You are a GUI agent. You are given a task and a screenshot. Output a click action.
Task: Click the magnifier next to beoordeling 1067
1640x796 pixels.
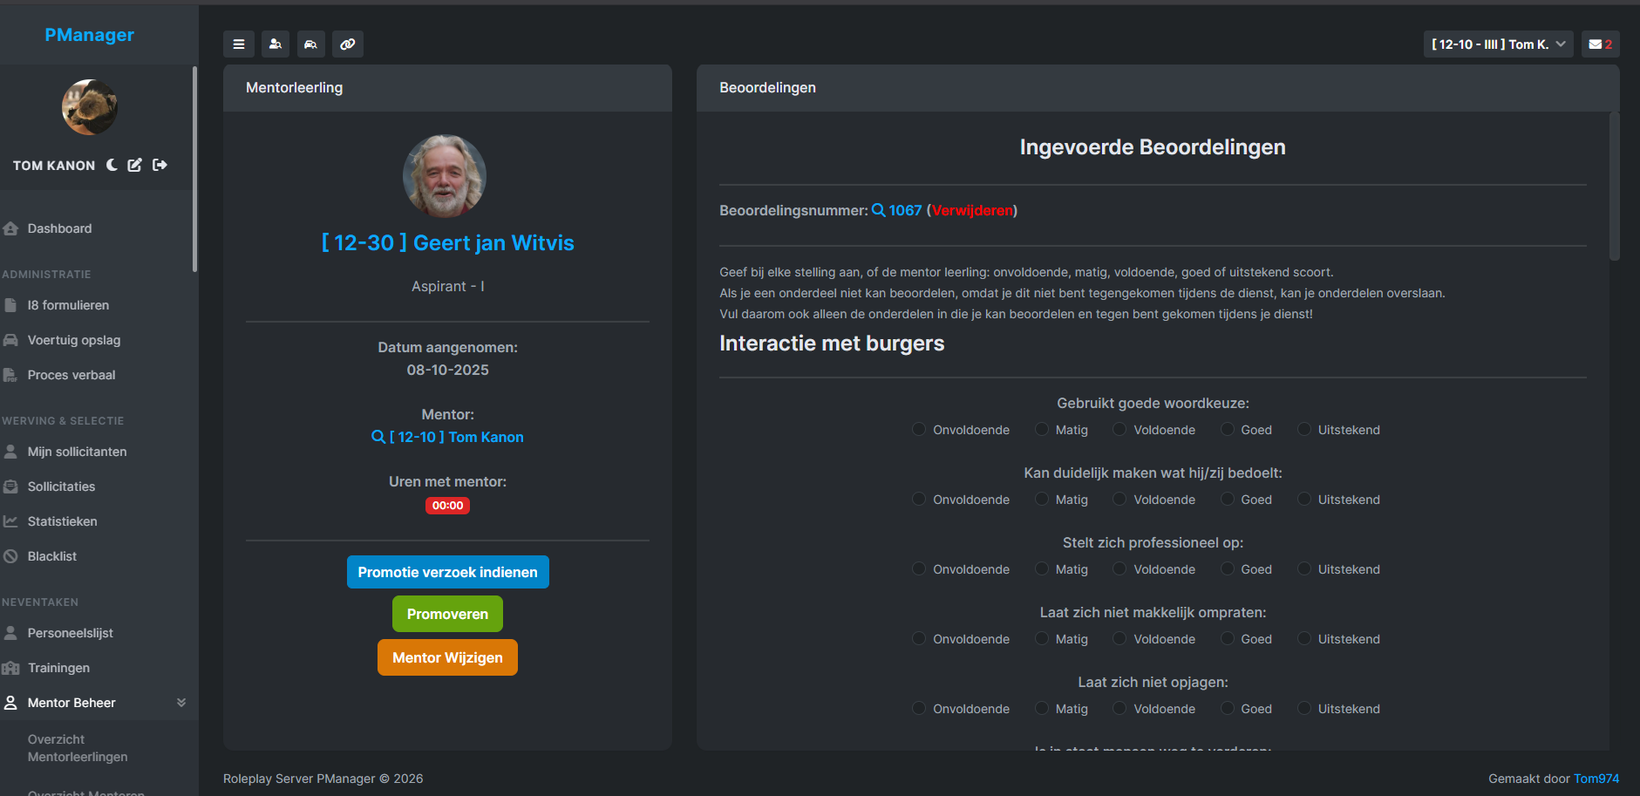pyautogui.click(x=878, y=209)
